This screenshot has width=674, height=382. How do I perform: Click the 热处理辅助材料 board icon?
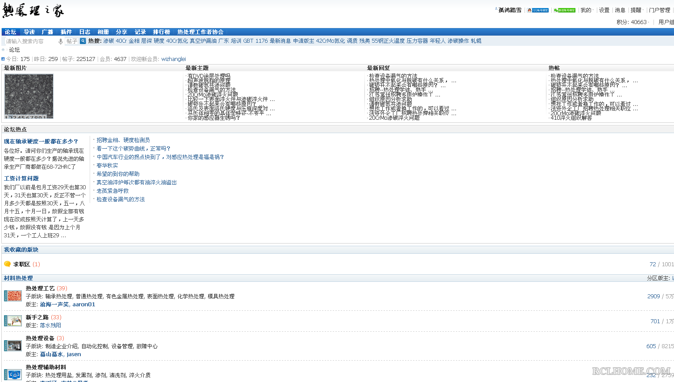pyautogui.click(x=13, y=374)
